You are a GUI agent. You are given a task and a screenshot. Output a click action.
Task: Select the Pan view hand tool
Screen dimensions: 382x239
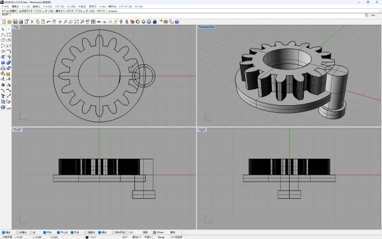pos(54,22)
